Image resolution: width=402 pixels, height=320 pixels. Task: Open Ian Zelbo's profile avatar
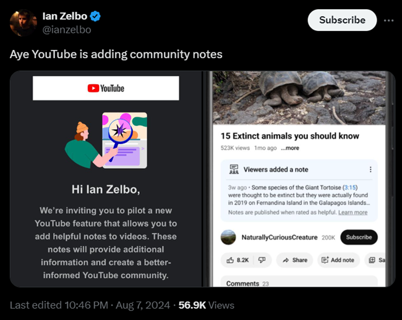pyautogui.click(x=23, y=23)
